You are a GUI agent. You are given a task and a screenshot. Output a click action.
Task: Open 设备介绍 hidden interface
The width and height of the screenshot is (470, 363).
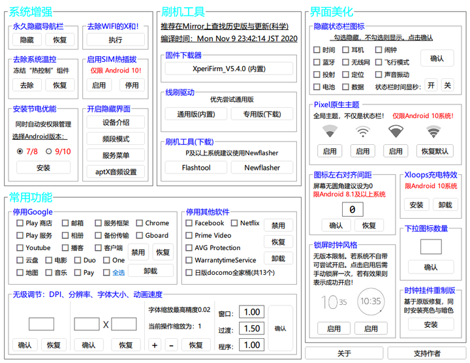pyautogui.click(x=116, y=122)
